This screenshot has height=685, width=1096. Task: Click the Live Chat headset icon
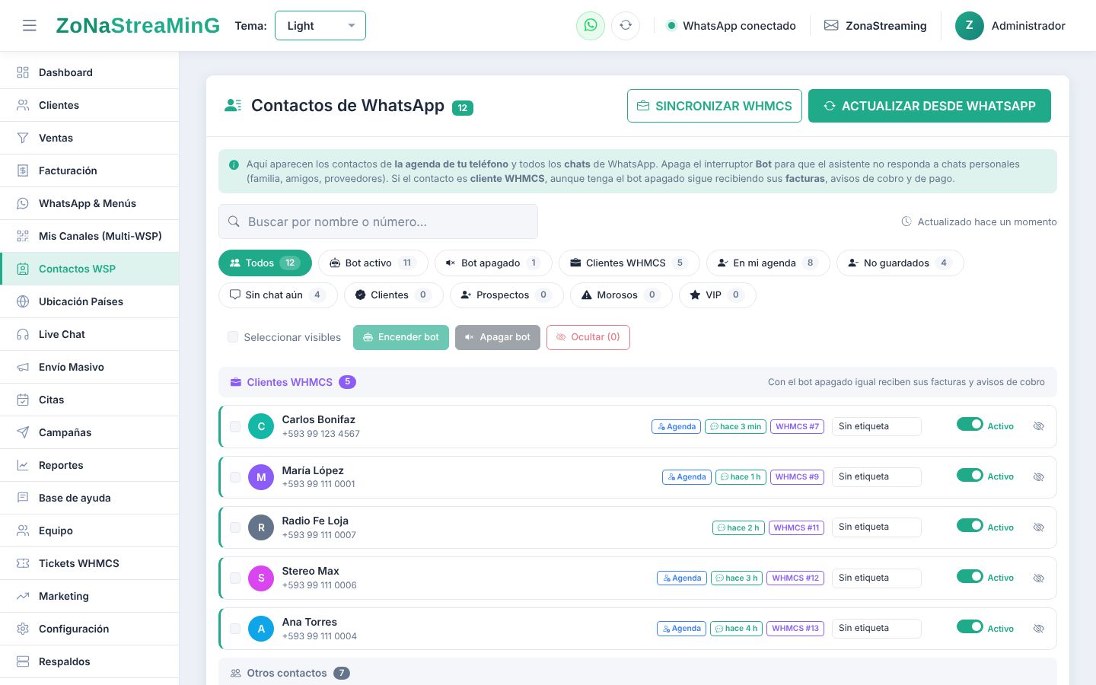coord(23,334)
